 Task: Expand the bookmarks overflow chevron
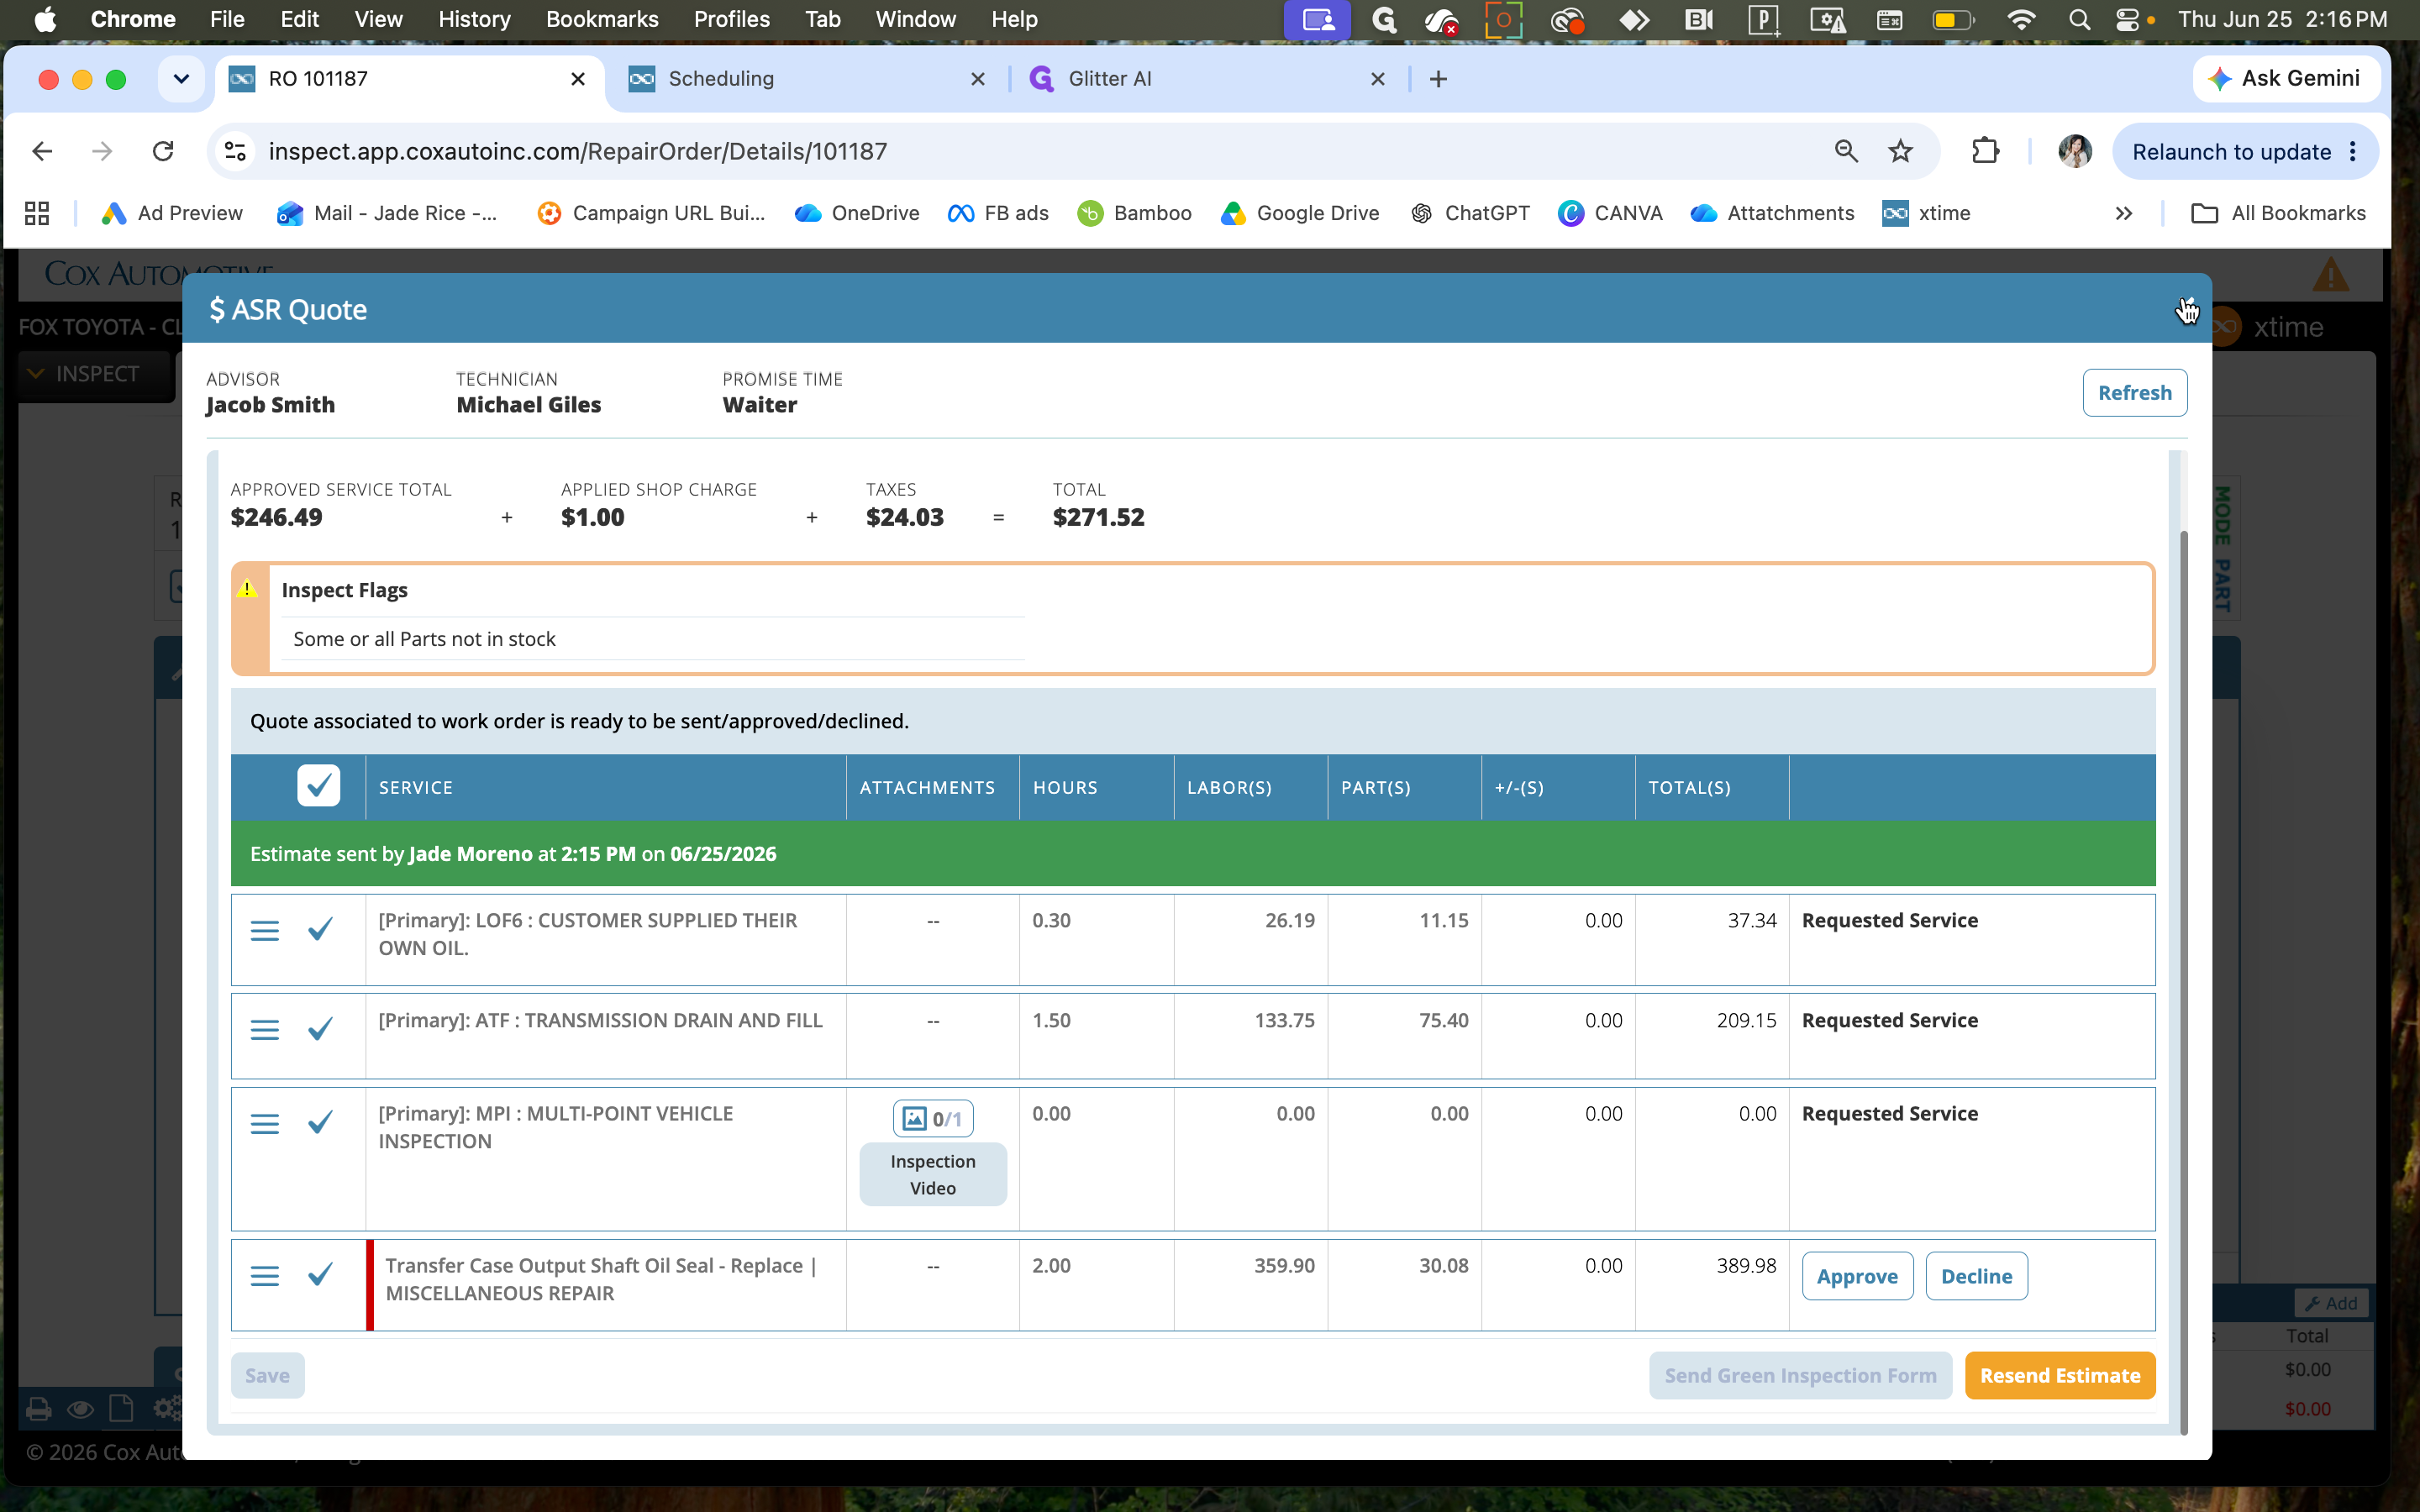coord(2124,213)
